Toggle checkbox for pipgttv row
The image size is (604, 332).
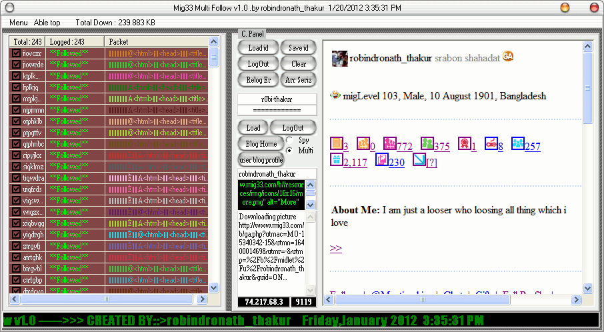coord(16,133)
